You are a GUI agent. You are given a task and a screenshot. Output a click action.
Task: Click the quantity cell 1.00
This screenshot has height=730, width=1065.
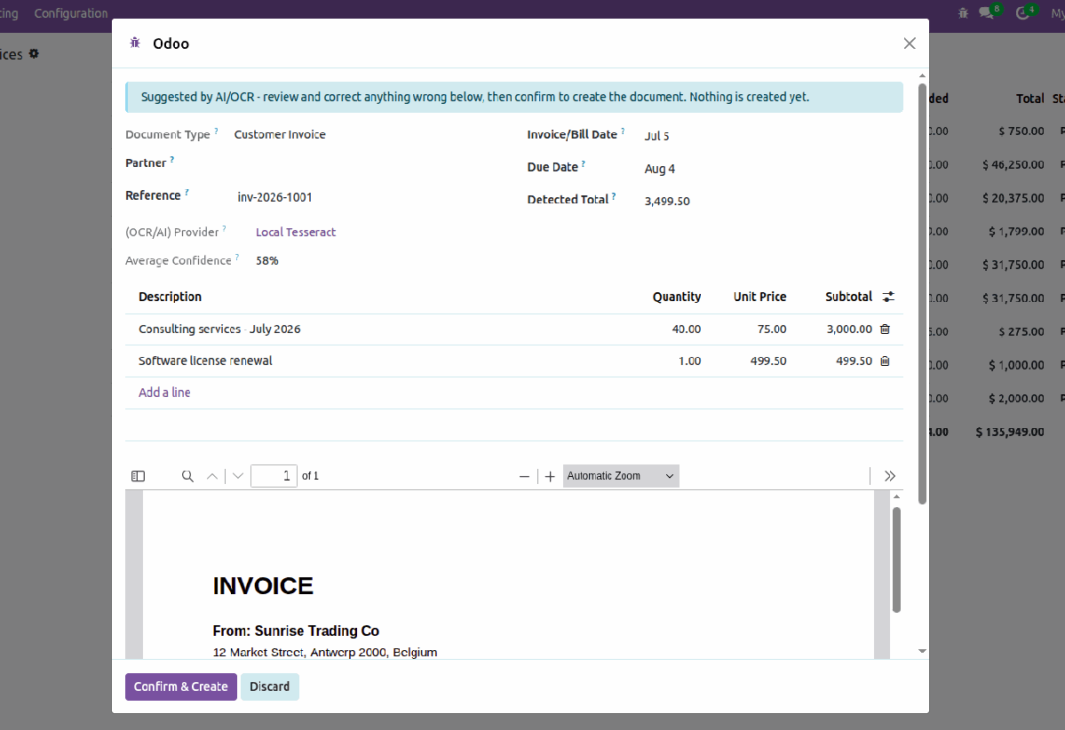coord(689,361)
